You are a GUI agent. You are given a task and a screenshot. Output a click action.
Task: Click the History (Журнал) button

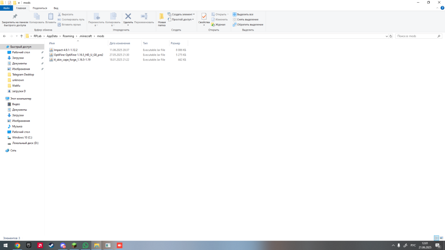[x=218, y=24]
